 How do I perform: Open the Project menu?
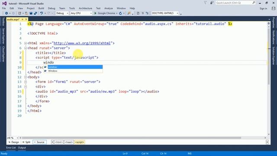(31, 8)
